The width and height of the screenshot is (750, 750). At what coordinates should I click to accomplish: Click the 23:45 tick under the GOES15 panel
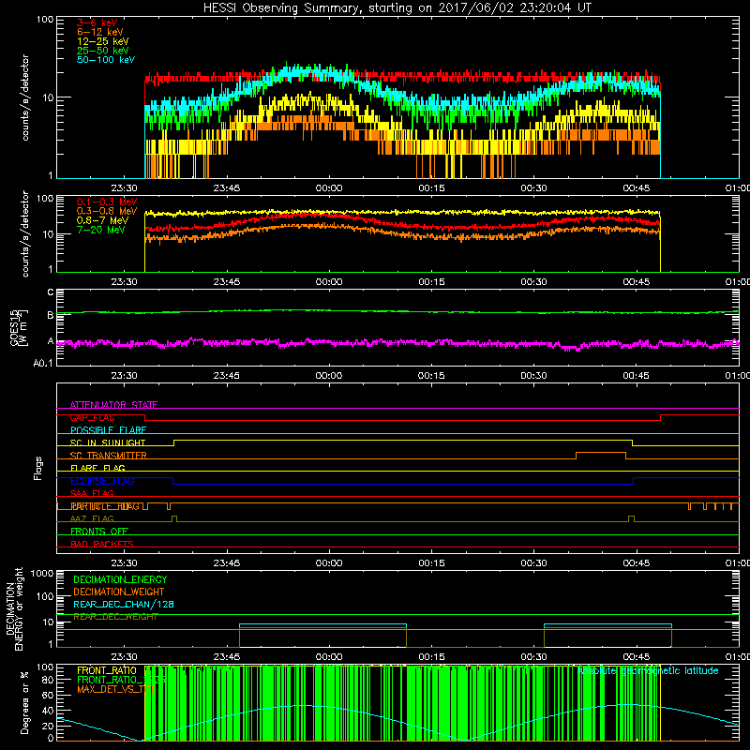[226, 376]
